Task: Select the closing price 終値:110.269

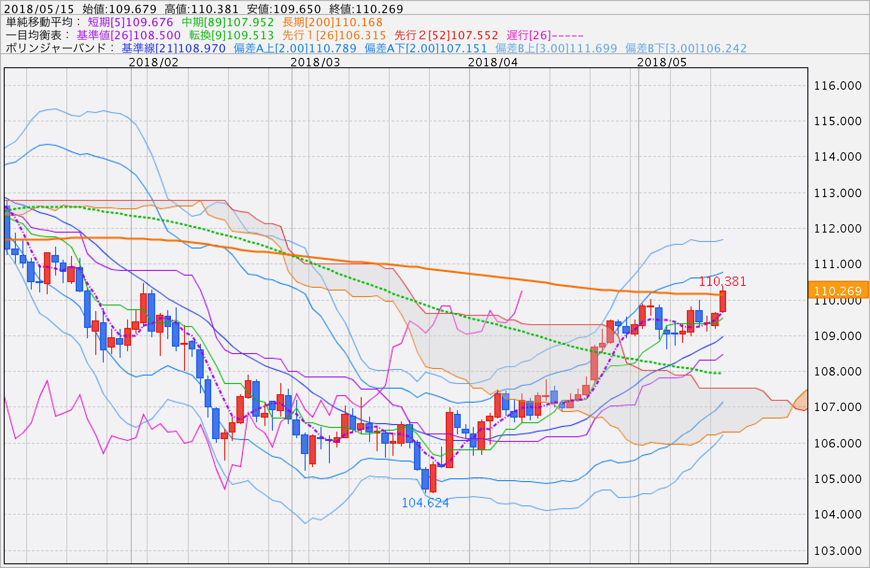Action: pyautogui.click(x=366, y=9)
